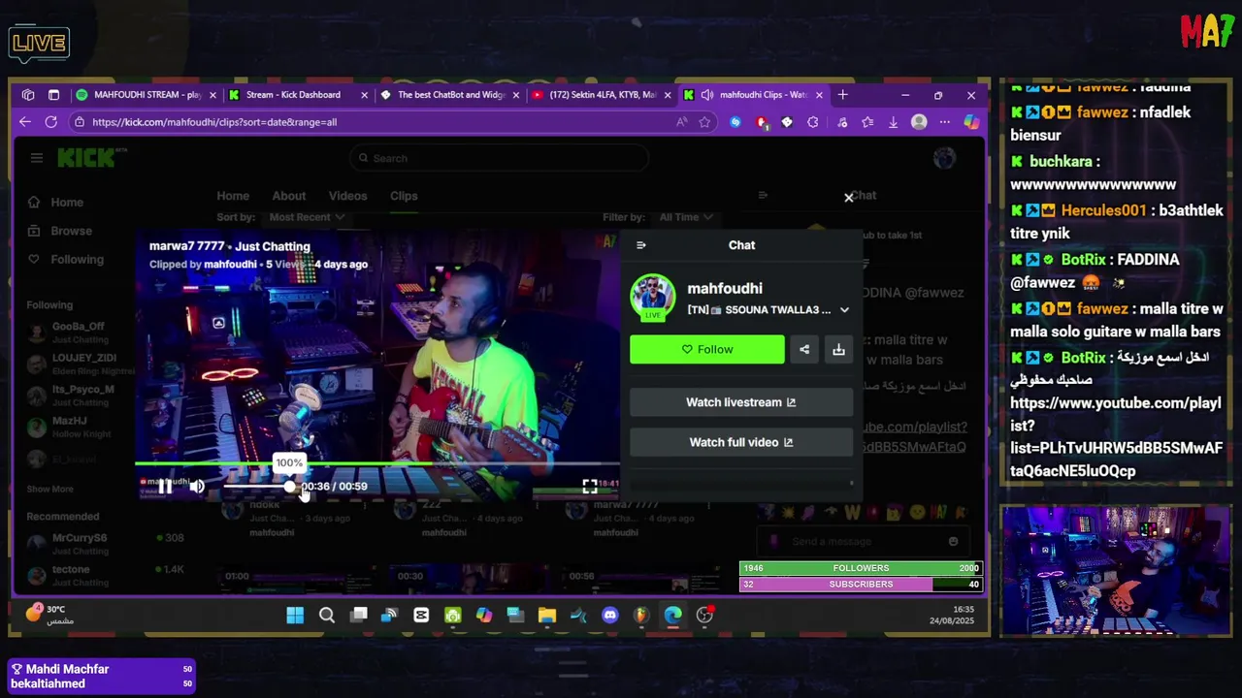Click 'Clipped by mahfoudhi' name

pos(230,264)
